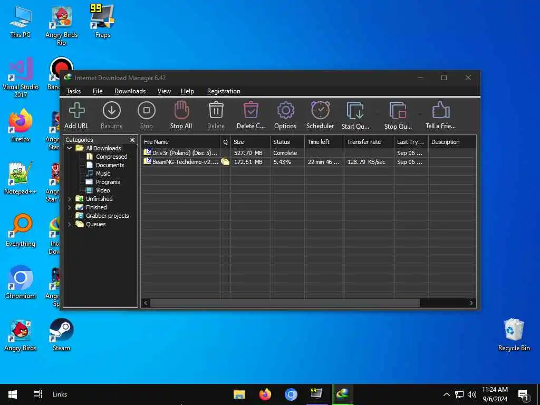Click Tell a Friend thumbs-up icon
The height and width of the screenshot is (405, 540).
pyautogui.click(x=440, y=115)
